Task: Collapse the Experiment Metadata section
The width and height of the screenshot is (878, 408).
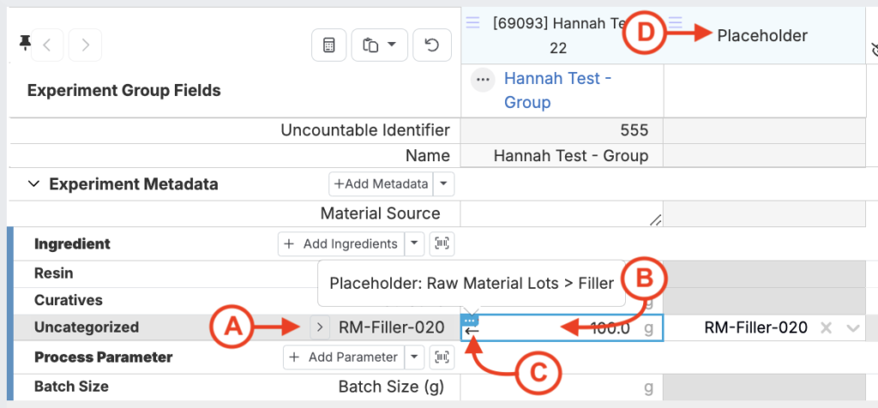Action: (x=34, y=183)
